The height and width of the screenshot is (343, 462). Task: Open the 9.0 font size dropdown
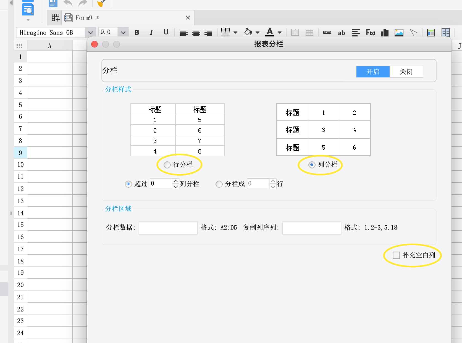[x=123, y=33]
